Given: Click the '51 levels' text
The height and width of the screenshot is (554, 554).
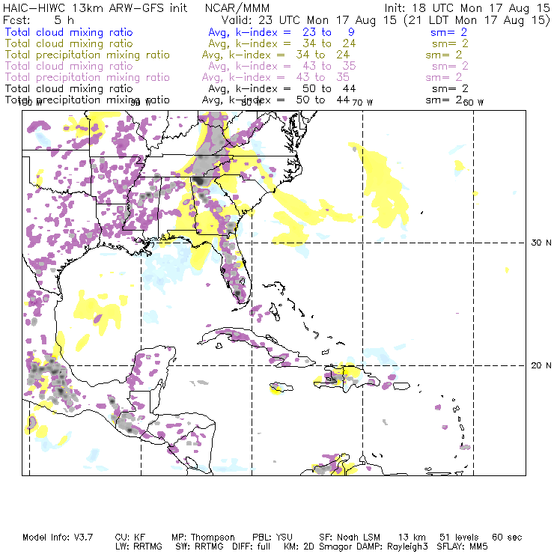Looking at the screenshot, I should click(459, 538).
